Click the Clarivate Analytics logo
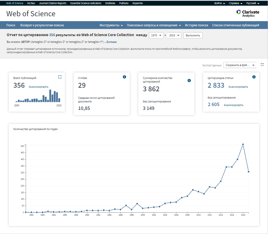The image size is (268, 234). click(x=248, y=13)
